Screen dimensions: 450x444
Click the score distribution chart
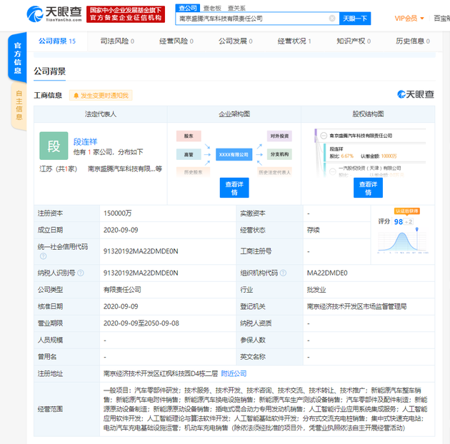point(403,241)
